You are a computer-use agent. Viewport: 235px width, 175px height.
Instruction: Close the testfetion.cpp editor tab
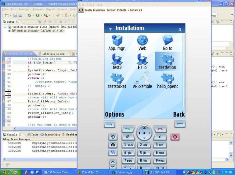(31, 54)
